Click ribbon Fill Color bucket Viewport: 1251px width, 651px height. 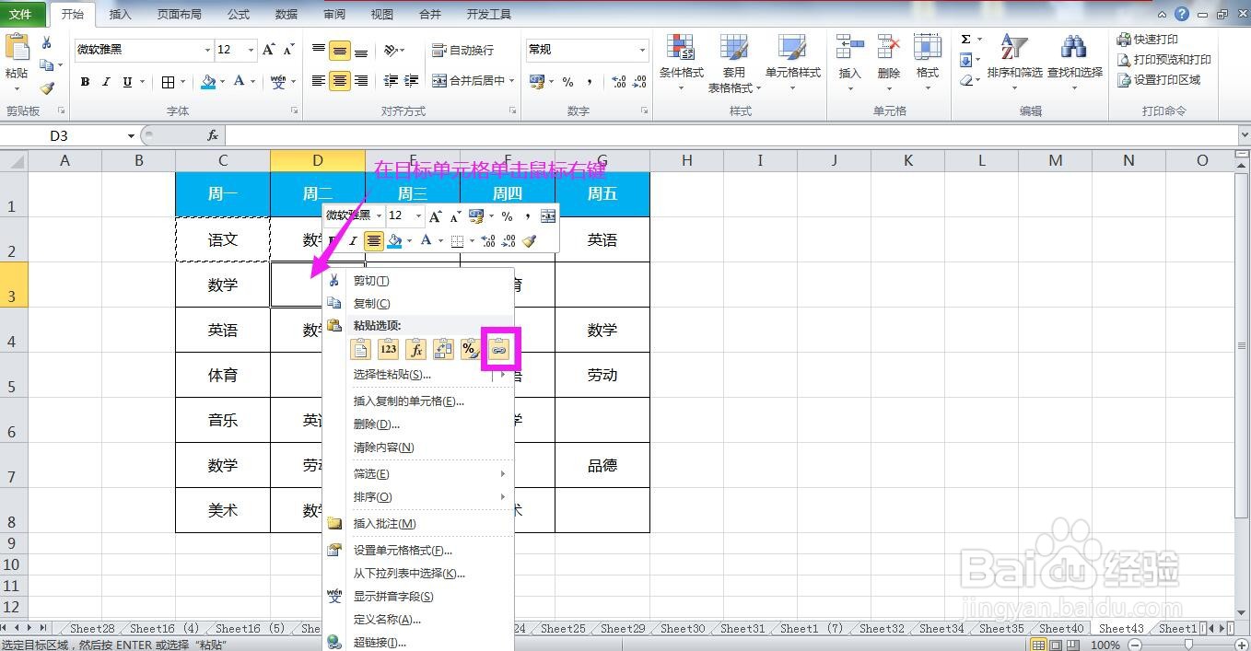[208, 82]
